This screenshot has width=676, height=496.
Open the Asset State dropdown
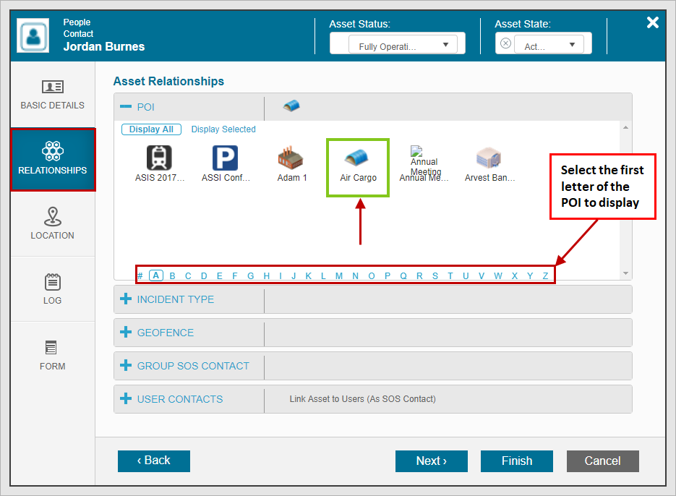pyautogui.click(x=552, y=45)
